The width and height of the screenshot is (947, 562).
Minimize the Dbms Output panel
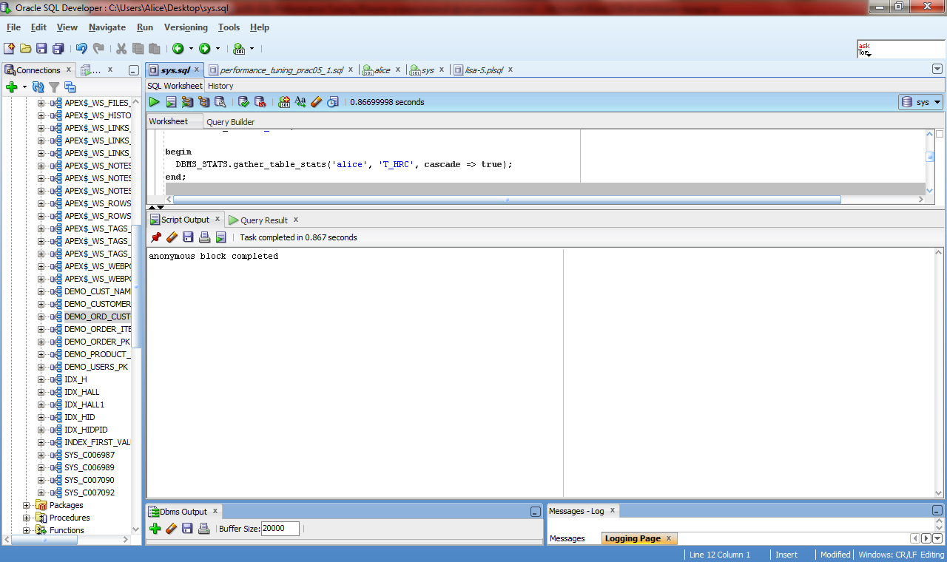pyautogui.click(x=536, y=512)
